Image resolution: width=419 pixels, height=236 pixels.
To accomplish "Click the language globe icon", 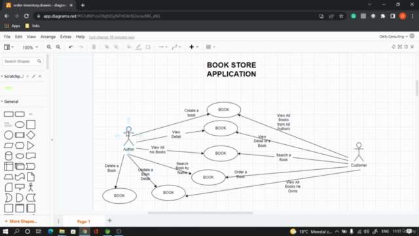I will (412, 36).
